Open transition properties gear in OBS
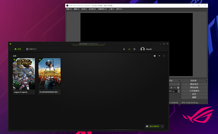 (x=178, y=88)
